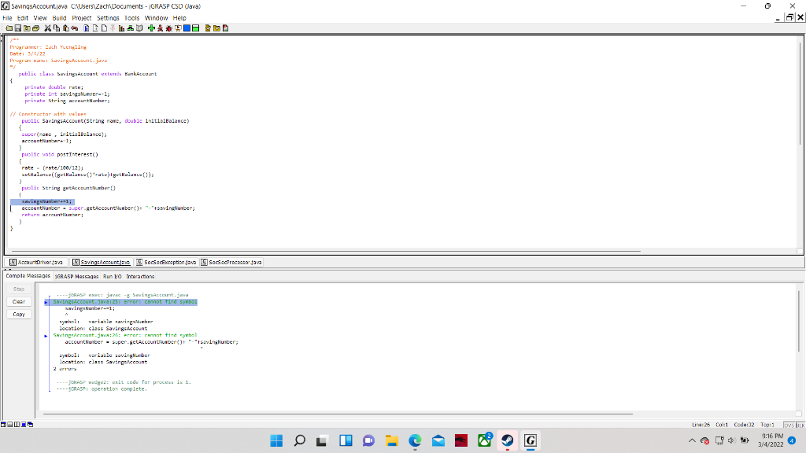Switch to the jGRASP Messages tab

tap(76, 276)
